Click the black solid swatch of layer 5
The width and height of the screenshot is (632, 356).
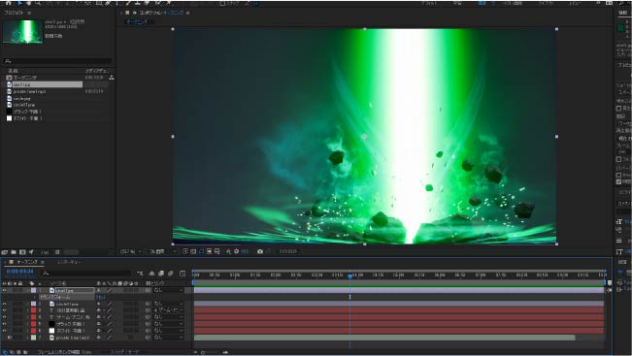click(x=52, y=323)
